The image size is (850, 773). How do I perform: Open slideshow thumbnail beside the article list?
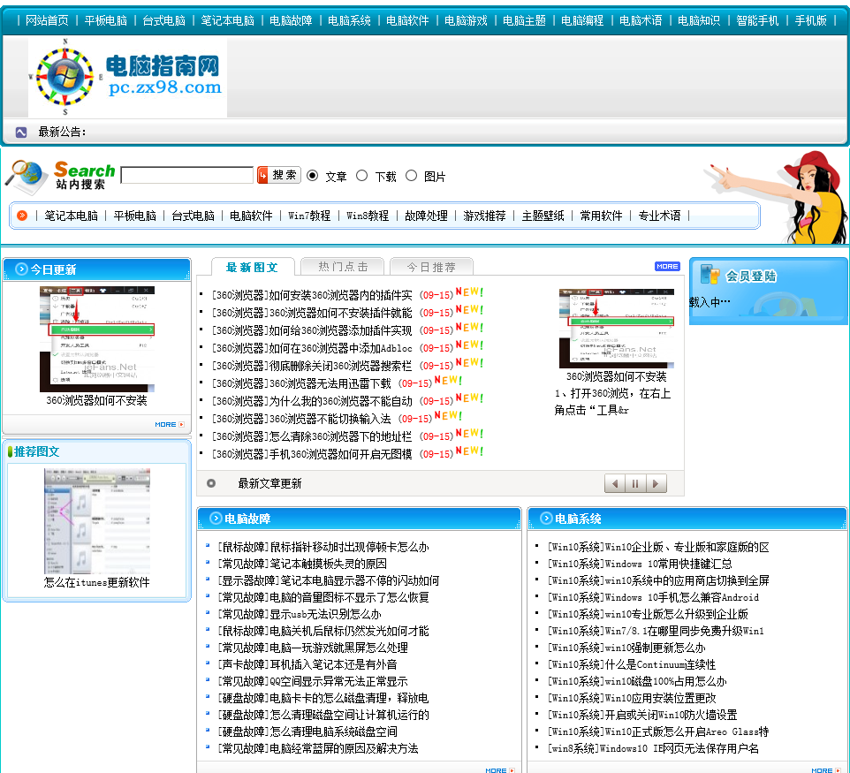pyautogui.click(x=617, y=329)
